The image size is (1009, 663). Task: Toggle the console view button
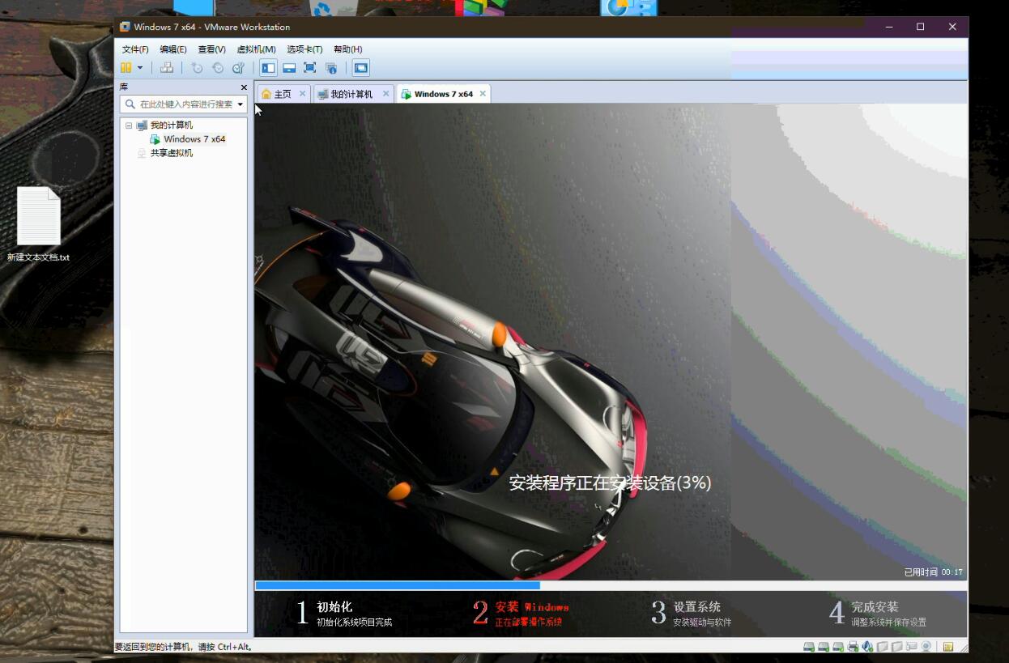pyautogui.click(x=361, y=68)
